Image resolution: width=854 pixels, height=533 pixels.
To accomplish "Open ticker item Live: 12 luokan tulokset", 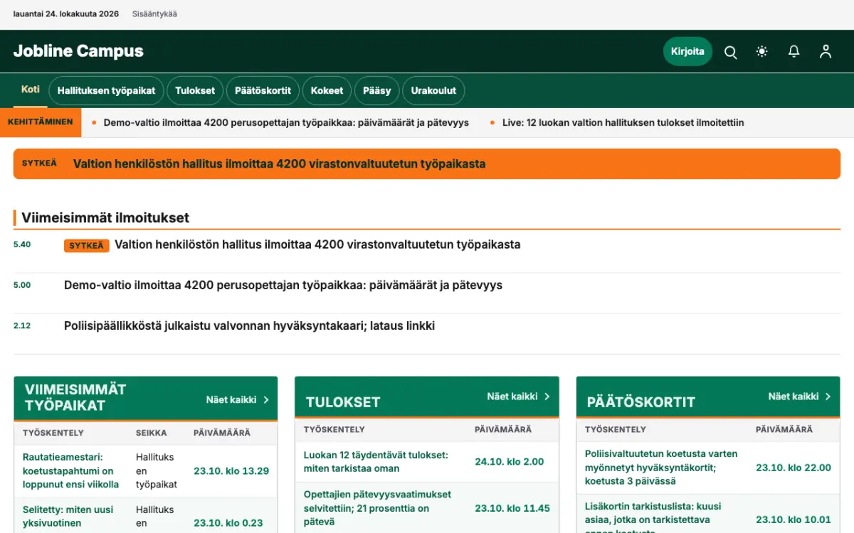I will [x=623, y=122].
